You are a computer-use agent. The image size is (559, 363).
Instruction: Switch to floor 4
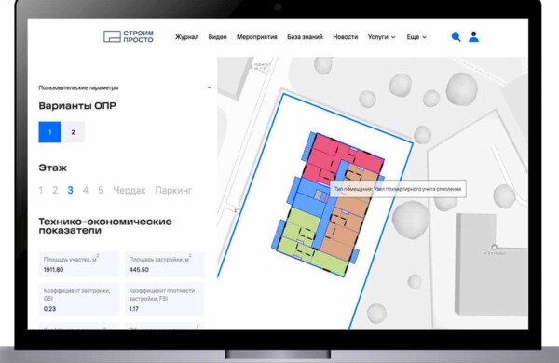[x=86, y=190]
